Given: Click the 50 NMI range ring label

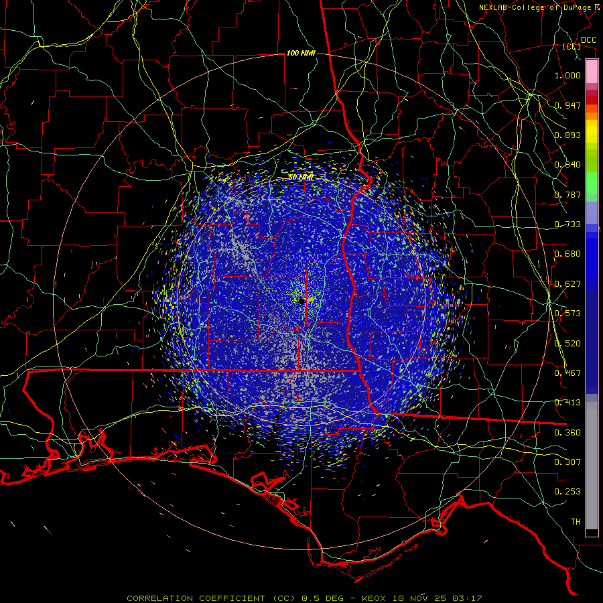Looking at the screenshot, I should click(x=301, y=177).
